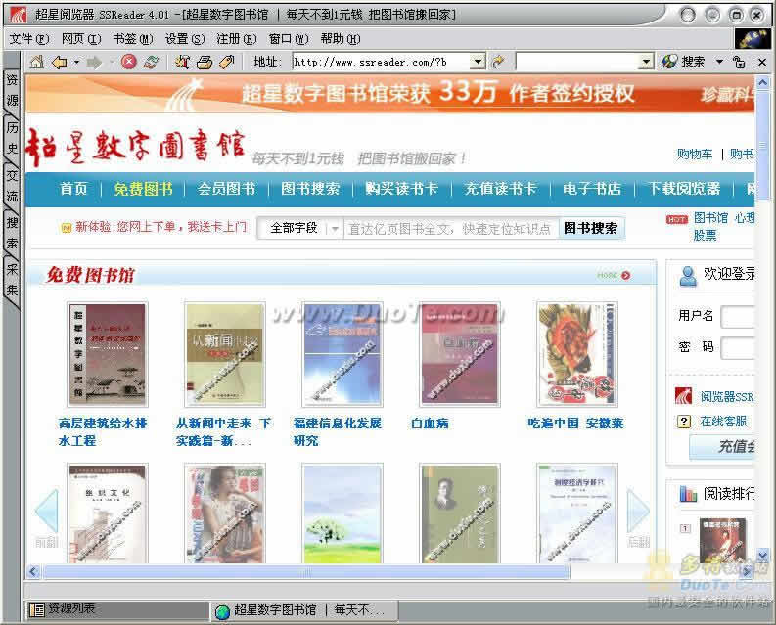Go to 图书搜索 in the navigation bar
The image size is (776, 625).
310,189
